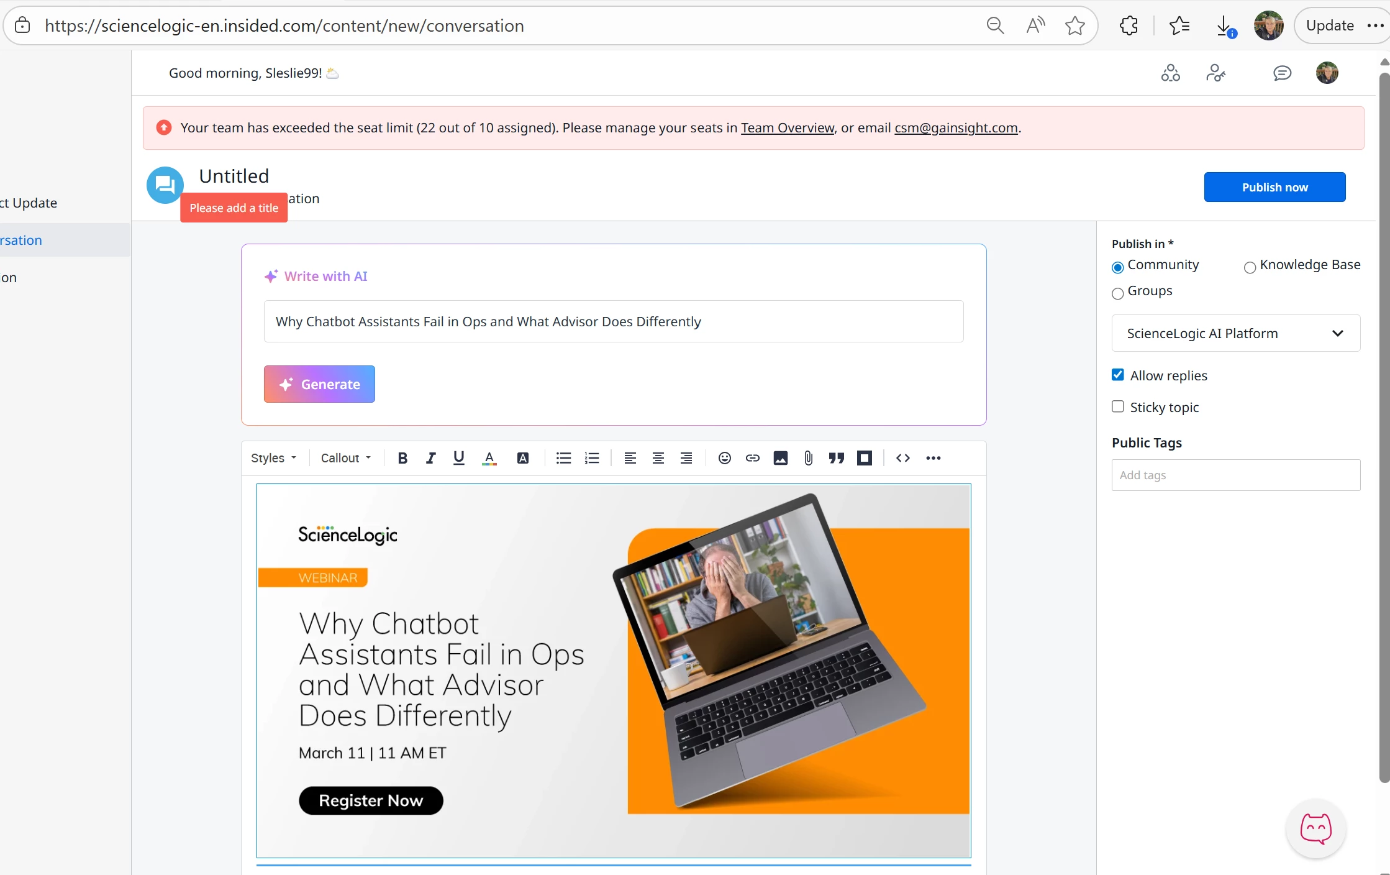Insert a hyperlink using link icon
Viewport: 1390px width, 875px height.
click(x=752, y=458)
